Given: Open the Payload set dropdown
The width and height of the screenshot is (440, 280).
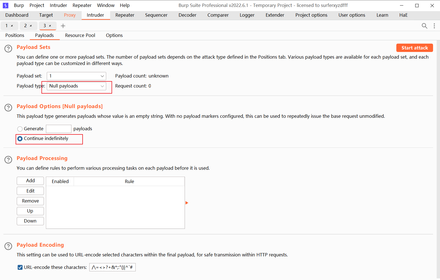Looking at the screenshot, I should (x=76, y=76).
